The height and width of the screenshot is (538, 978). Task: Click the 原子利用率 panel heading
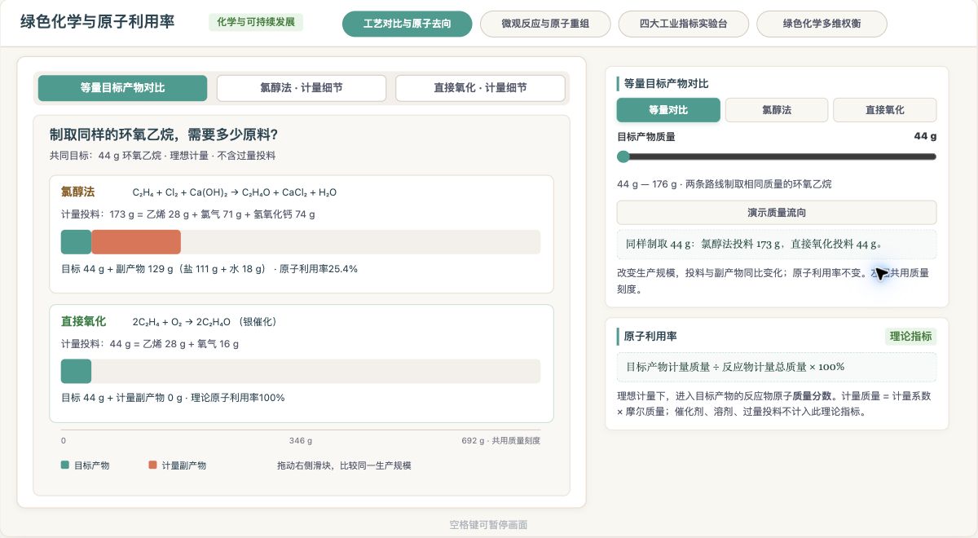tap(650, 336)
